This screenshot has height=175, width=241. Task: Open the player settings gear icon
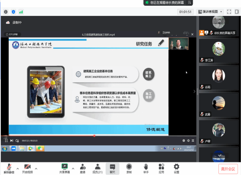click(x=183, y=141)
